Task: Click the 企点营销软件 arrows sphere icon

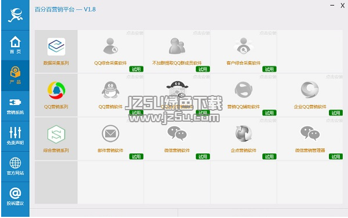Action: [243, 133]
